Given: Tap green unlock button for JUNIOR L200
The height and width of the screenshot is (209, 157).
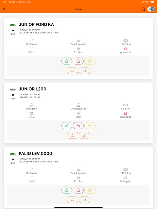Looking at the screenshot, I should pos(67,126).
